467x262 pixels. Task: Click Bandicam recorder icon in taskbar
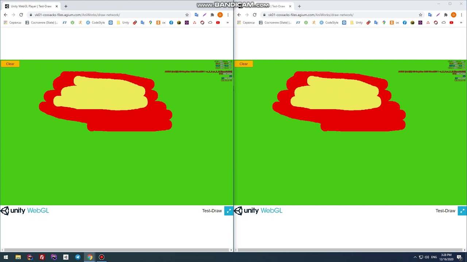click(102, 257)
